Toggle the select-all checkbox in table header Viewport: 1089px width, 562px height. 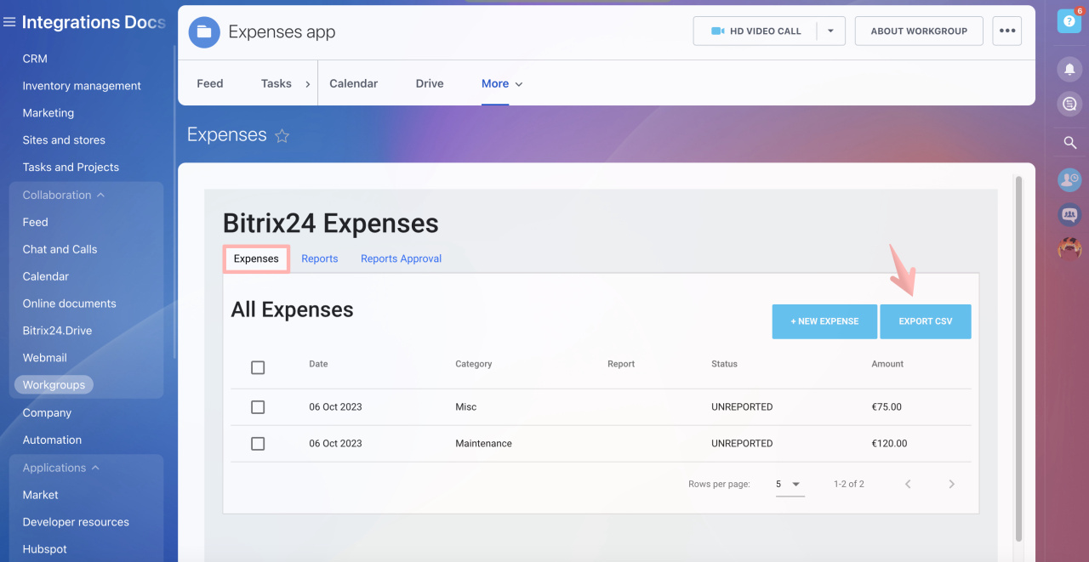(x=258, y=367)
